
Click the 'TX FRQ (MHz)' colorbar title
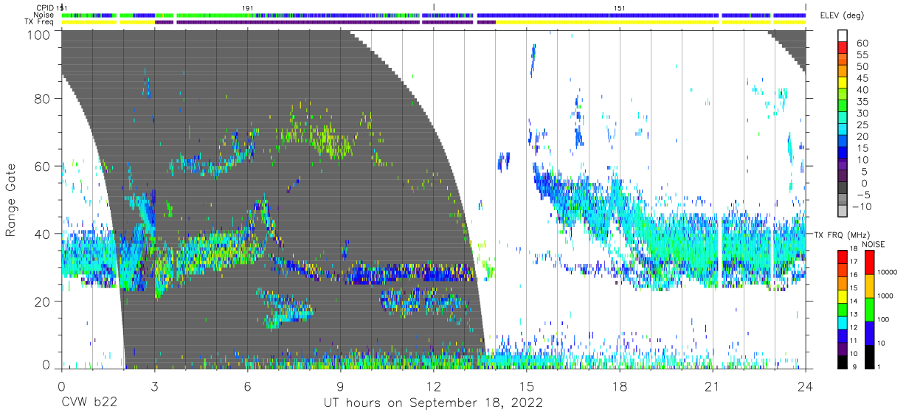tap(841, 235)
